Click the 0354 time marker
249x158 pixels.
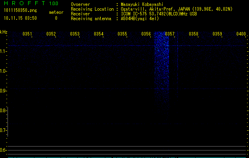[99, 34]
